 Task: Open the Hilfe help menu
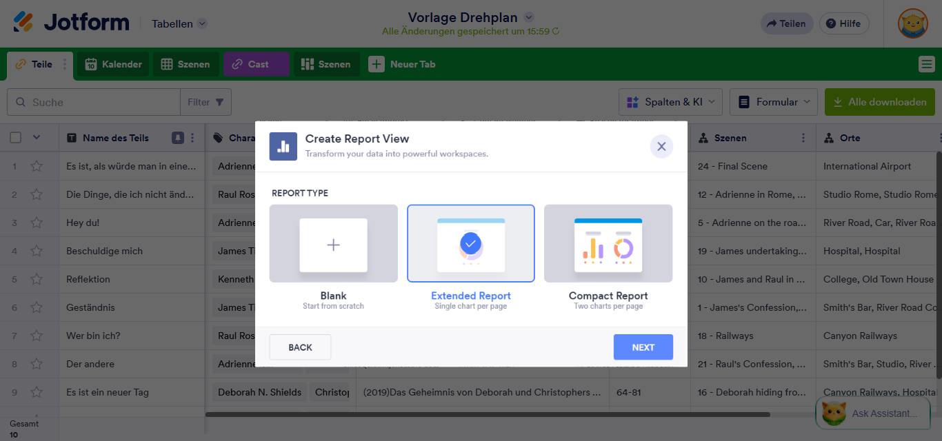coord(843,23)
